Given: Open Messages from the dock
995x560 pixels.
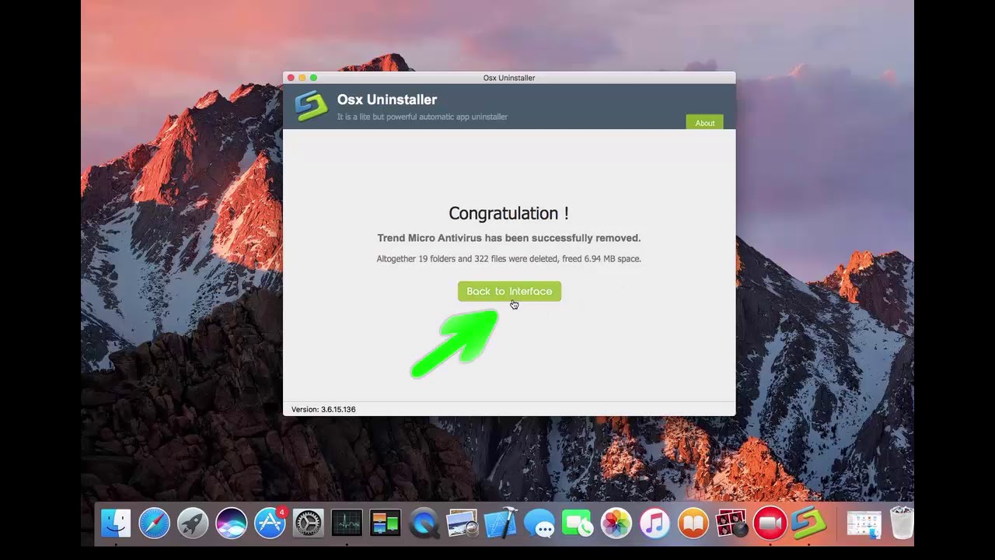Looking at the screenshot, I should point(539,523).
